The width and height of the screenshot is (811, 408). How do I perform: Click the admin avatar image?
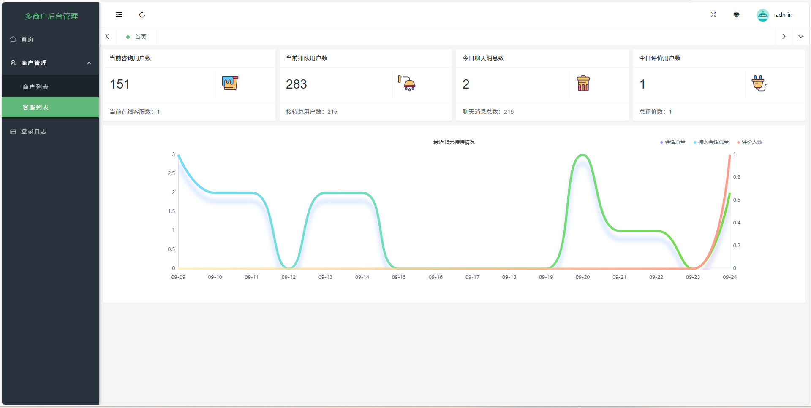(x=762, y=15)
